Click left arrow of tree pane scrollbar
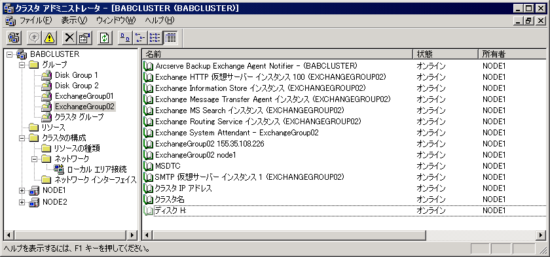Viewport: 550px width, 257px height. coord(9,235)
